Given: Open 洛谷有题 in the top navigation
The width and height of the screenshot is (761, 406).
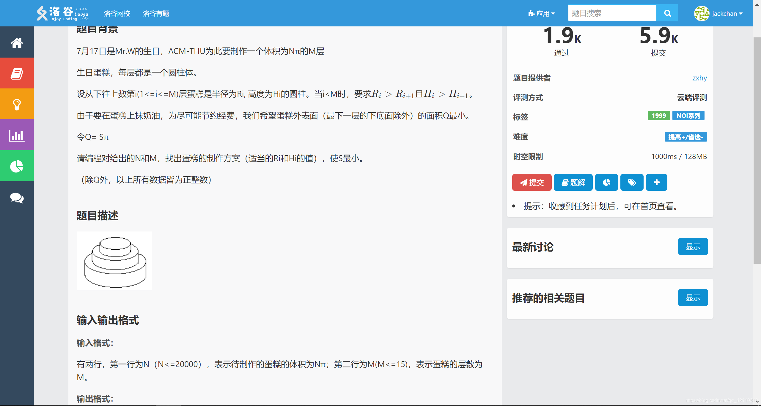Looking at the screenshot, I should click(156, 14).
